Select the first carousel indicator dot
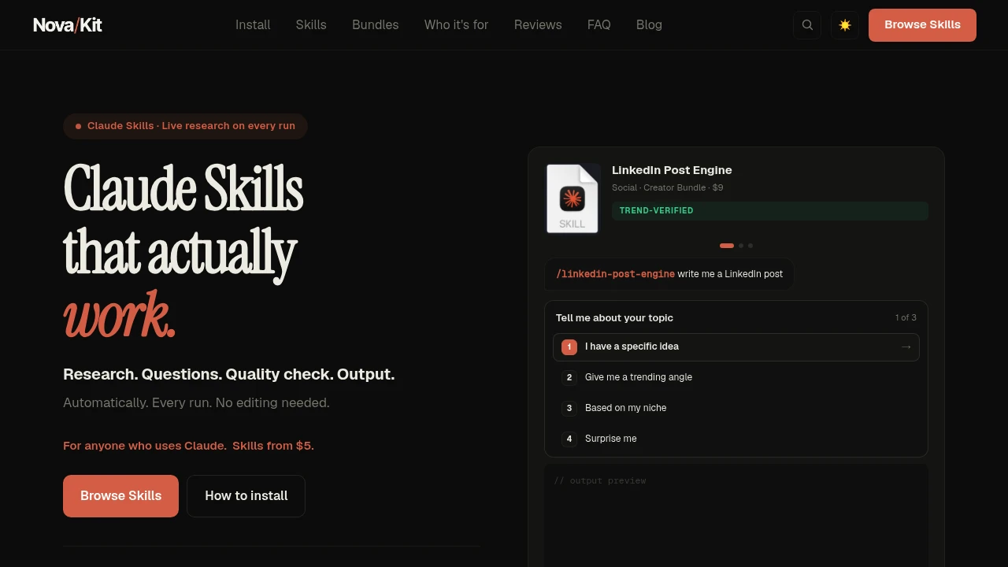This screenshot has width=1008, height=567. (727, 246)
